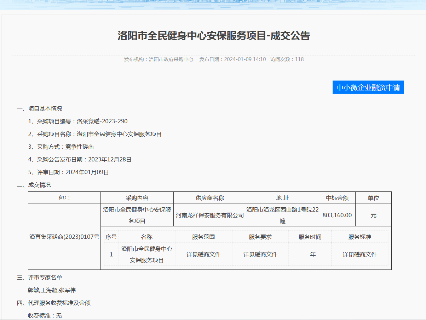Click the 评审日期 2024年01月09日 line
This screenshot has width=426, height=320.
(68, 172)
